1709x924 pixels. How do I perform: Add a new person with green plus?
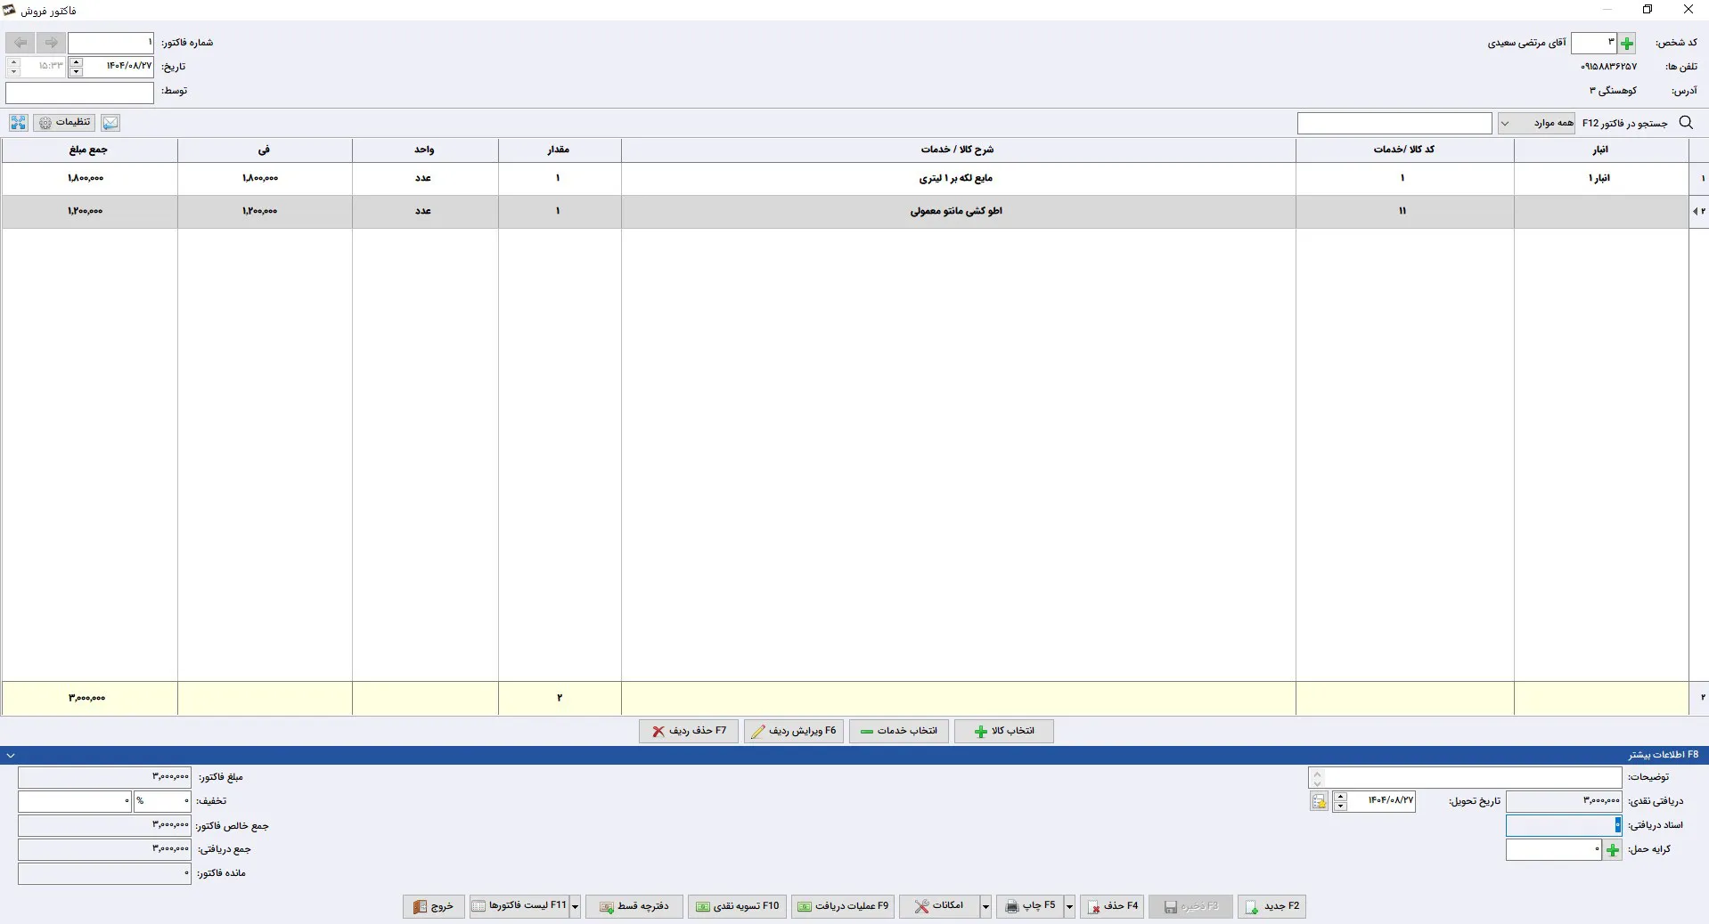coord(1627,43)
